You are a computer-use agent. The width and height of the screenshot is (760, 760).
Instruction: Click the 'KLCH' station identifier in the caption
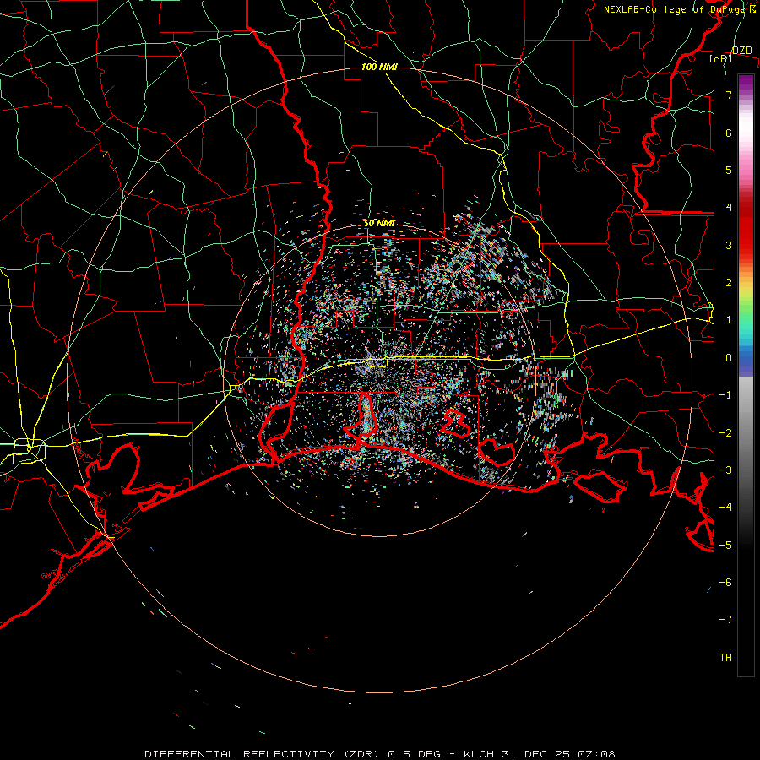(x=479, y=754)
